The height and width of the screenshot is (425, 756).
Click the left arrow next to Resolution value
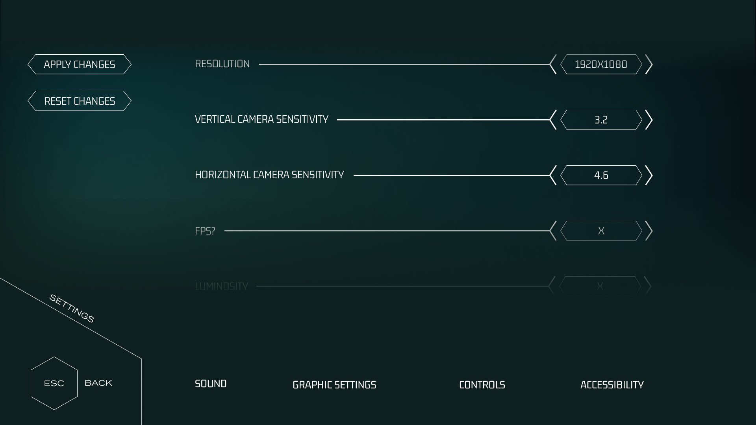tap(553, 64)
